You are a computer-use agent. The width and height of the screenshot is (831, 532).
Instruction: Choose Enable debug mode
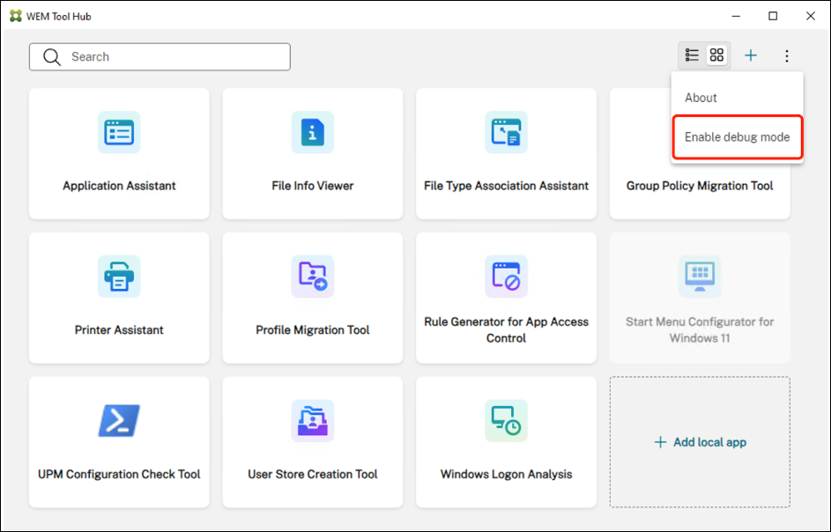point(738,137)
